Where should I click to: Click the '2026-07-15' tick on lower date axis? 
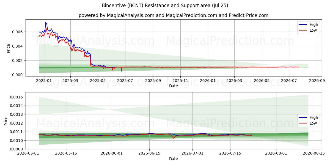230,154
